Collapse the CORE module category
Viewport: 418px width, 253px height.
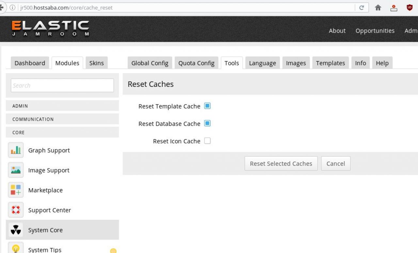tap(62, 133)
